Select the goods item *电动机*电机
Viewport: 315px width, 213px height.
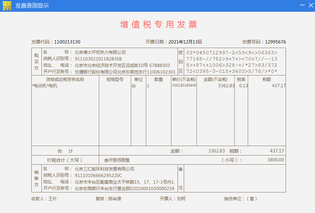pyautogui.click(x=45, y=86)
